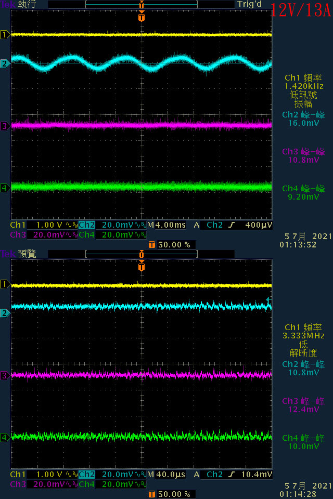Click Ch4 peak-to-peak value 9.20mV

click(304, 197)
